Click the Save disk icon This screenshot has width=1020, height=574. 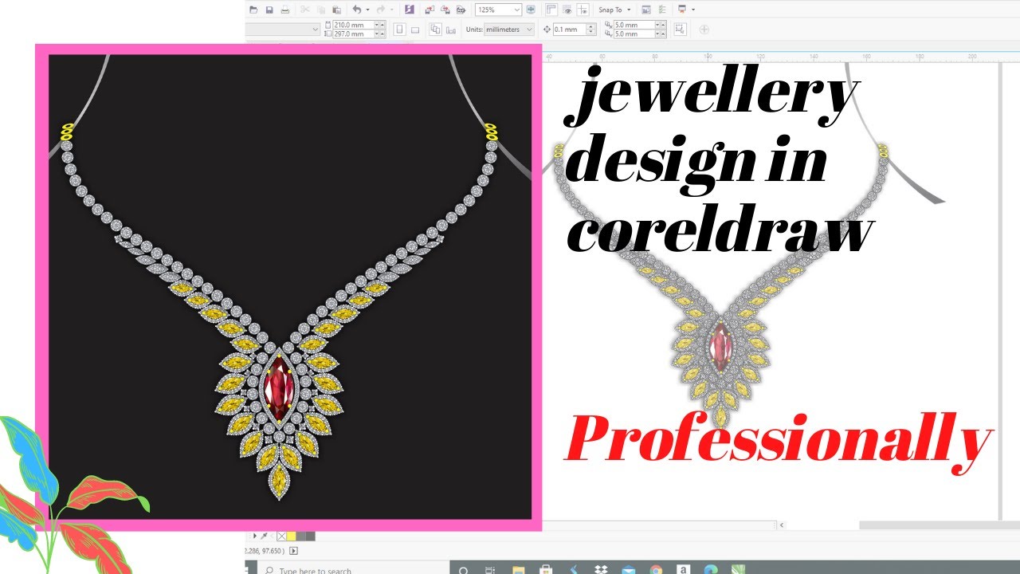[269, 10]
